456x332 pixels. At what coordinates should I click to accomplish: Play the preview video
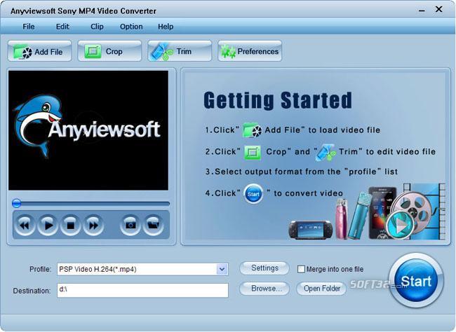(x=48, y=225)
